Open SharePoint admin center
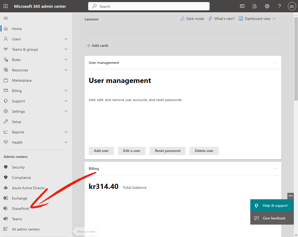Viewport: 298px width, 237px height. 20,209
